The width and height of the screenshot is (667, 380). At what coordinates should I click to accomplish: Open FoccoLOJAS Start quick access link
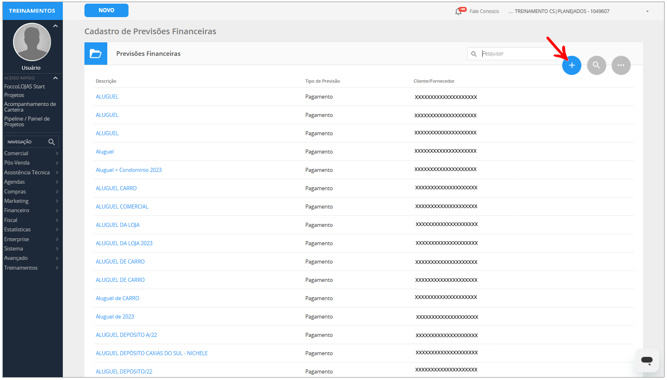coord(24,87)
